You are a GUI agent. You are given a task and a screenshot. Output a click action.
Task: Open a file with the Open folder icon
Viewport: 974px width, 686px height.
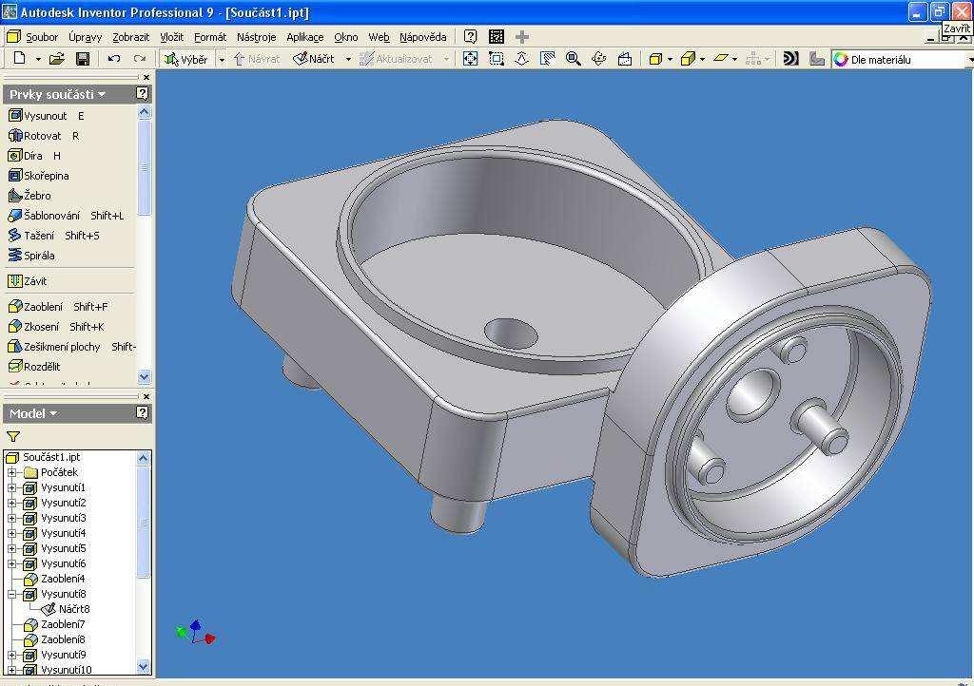click(x=56, y=59)
